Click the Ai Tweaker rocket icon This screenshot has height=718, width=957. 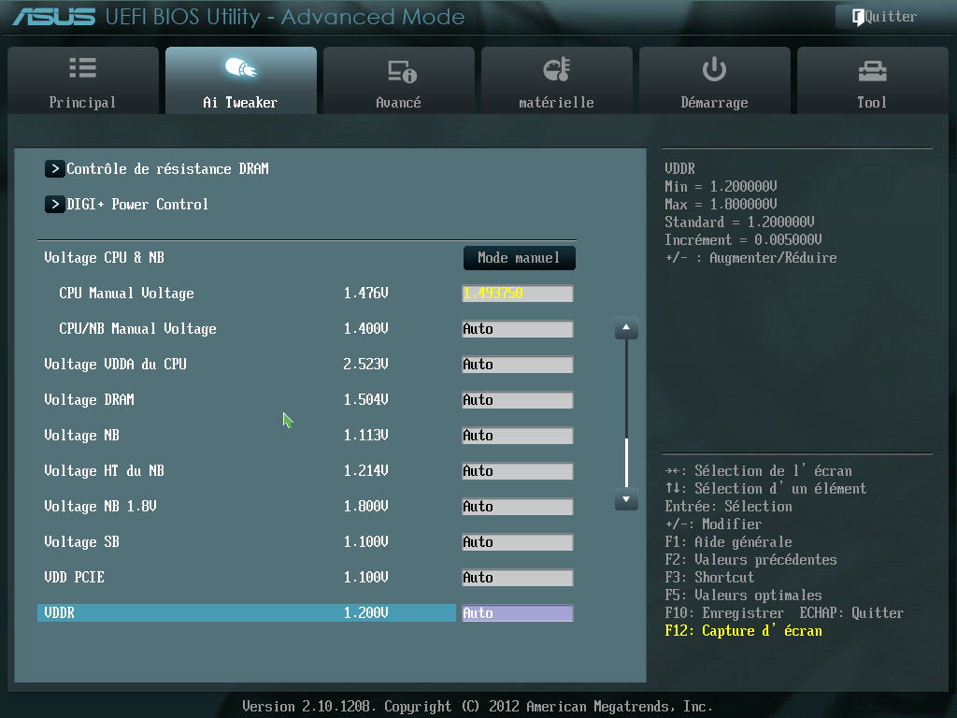pyautogui.click(x=240, y=67)
